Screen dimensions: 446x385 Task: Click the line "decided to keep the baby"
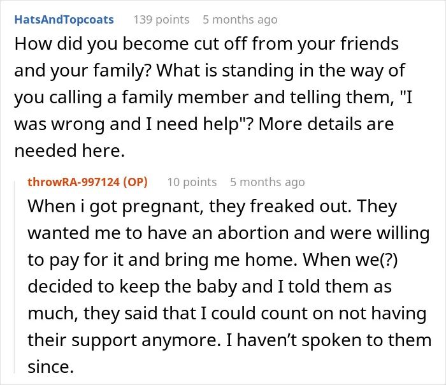point(210,287)
